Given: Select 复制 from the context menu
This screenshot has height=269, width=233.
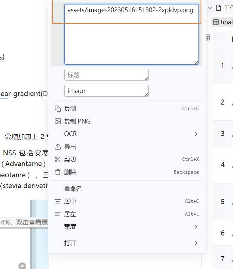Looking at the screenshot, I should [x=127, y=108].
